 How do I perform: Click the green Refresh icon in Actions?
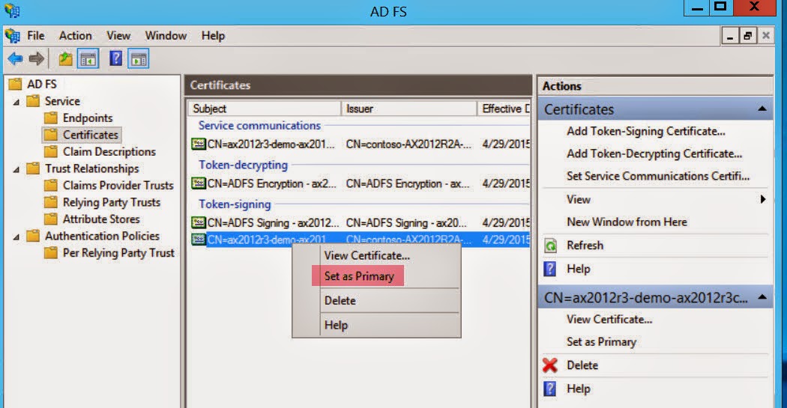551,246
